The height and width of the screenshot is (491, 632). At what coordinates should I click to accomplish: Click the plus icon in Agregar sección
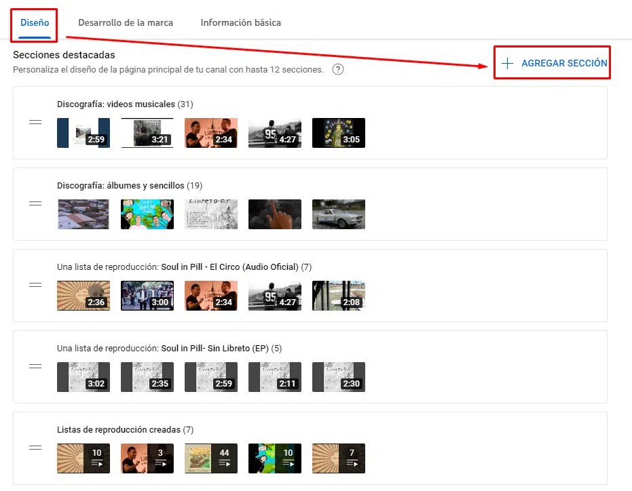[506, 62]
